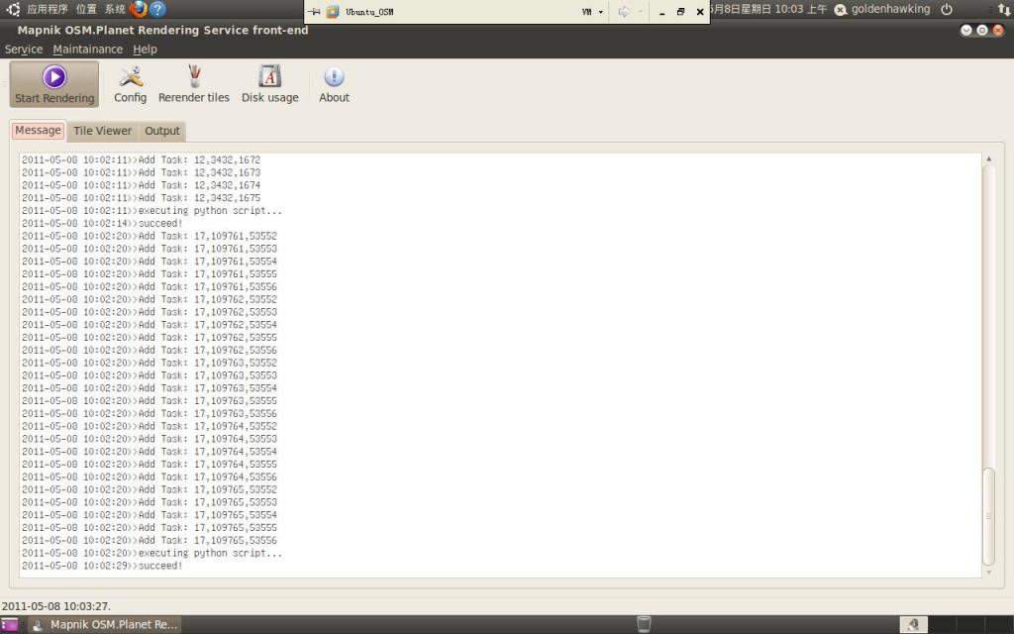The width and height of the screenshot is (1014, 634).
Task: Click log line Add Task: 17,109762,53554
Action: point(150,325)
